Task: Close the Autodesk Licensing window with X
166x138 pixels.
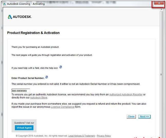Action: tap(159, 3)
